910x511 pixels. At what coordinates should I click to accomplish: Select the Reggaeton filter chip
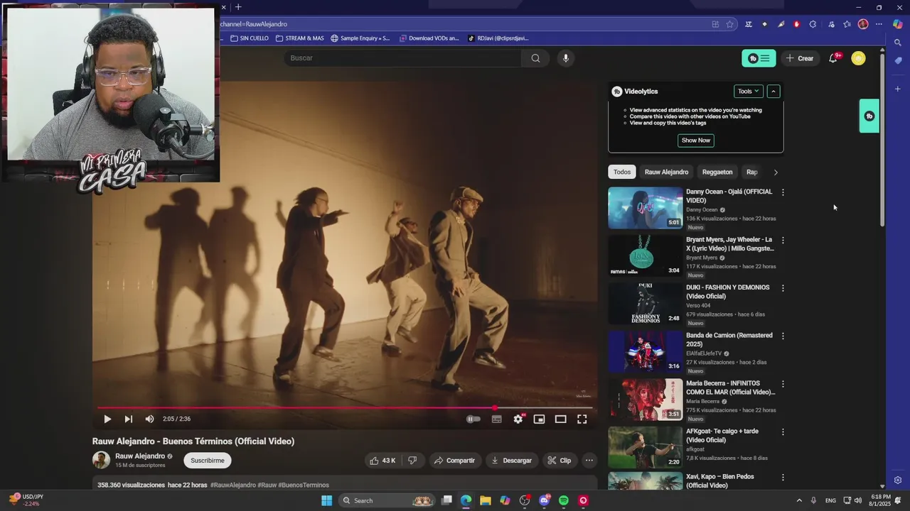(717, 172)
